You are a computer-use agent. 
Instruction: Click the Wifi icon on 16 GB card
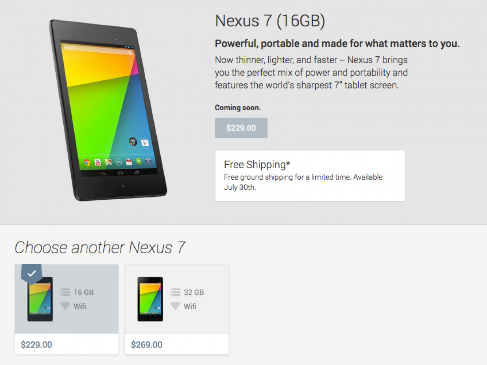pos(65,306)
